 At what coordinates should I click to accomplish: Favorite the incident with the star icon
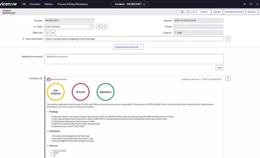pos(144,4)
